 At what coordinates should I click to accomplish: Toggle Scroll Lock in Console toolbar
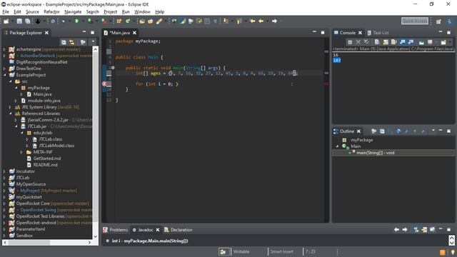(386, 42)
